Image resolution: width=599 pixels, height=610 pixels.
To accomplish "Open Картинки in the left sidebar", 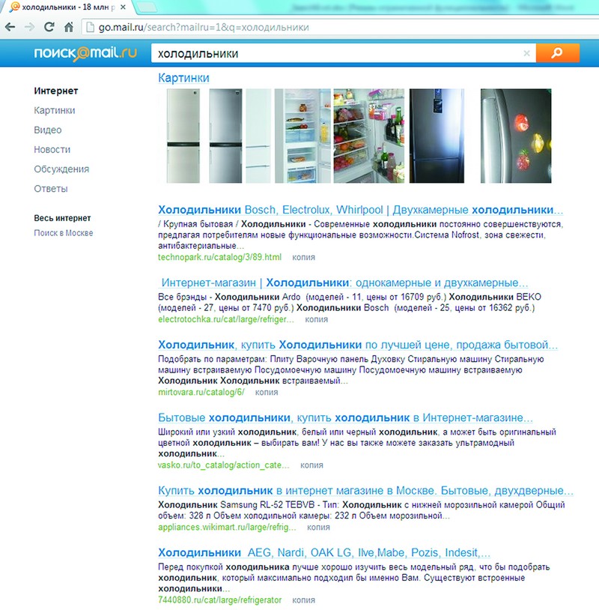I will click(x=55, y=110).
